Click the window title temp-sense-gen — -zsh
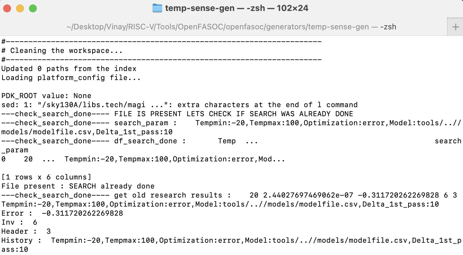 pos(235,8)
